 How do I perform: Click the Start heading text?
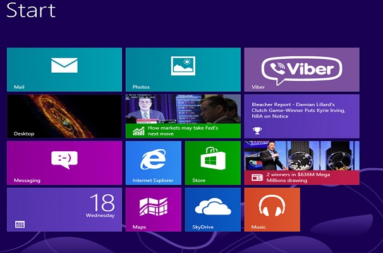coord(31,10)
